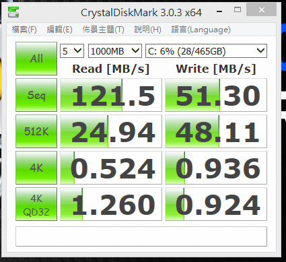
Task: Start the 512K random test
Action: coord(36,131)
